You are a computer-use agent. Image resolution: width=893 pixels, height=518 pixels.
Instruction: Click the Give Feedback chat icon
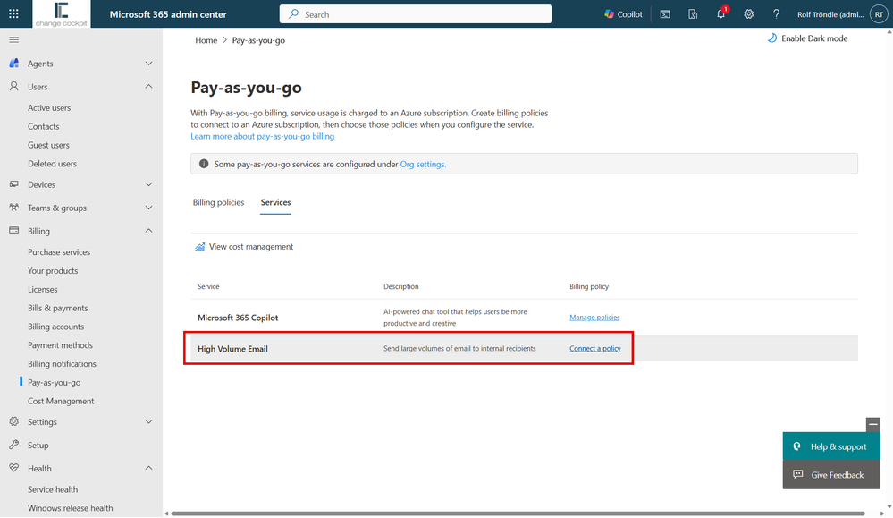click(x=798, y=475)
